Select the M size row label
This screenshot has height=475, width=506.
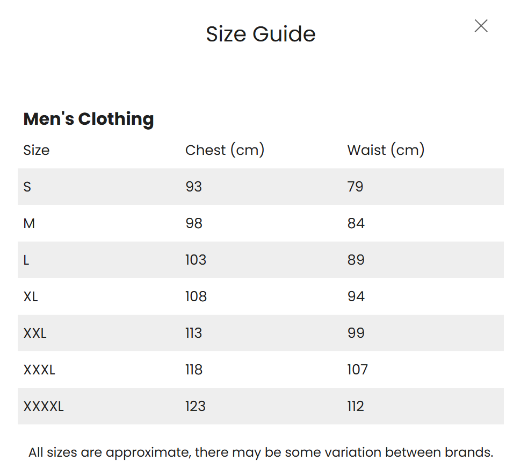pyautogui.click(x=29, y=223)
